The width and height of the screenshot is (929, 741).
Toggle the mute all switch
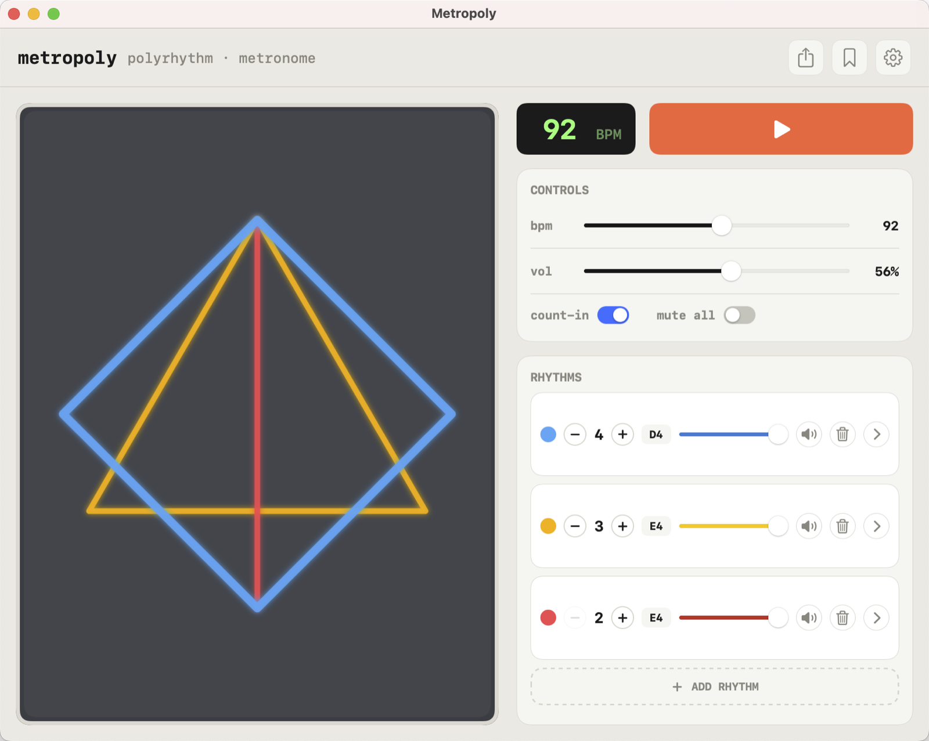tap(739, 315)
